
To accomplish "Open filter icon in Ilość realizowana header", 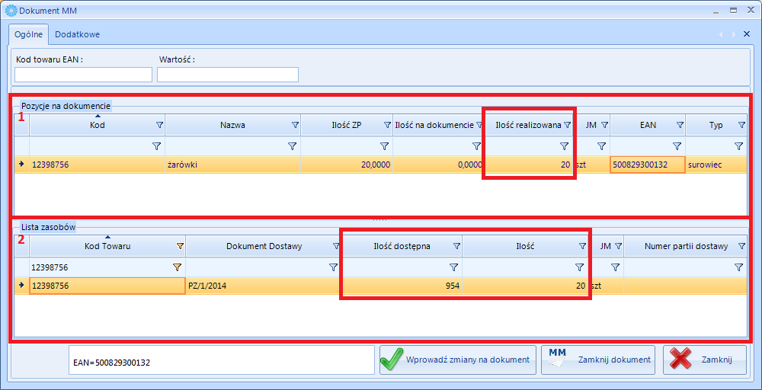I will (567, 126).
